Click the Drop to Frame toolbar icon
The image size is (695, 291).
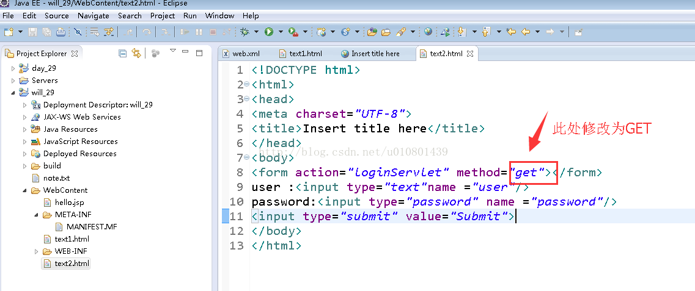(x=94, y=32)
